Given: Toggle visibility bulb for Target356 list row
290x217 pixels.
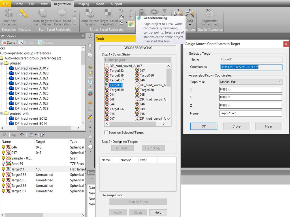Looking at the screenshot, I should [x=3, y=186].
